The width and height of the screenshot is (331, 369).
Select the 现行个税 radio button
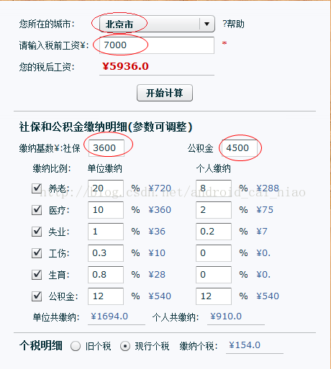pyautogui.click(x=125, y=346)
